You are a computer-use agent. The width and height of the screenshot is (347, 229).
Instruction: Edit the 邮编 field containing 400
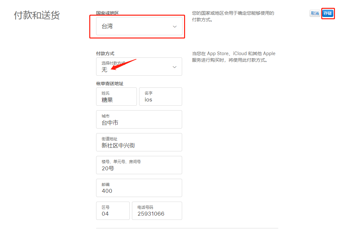[x=139, y=188]
